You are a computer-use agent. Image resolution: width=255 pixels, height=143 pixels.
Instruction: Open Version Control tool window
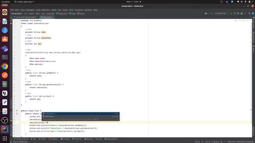tap(21, 139)
